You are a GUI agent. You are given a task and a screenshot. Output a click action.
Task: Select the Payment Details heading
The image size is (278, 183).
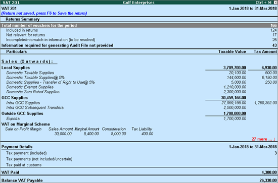17,147
